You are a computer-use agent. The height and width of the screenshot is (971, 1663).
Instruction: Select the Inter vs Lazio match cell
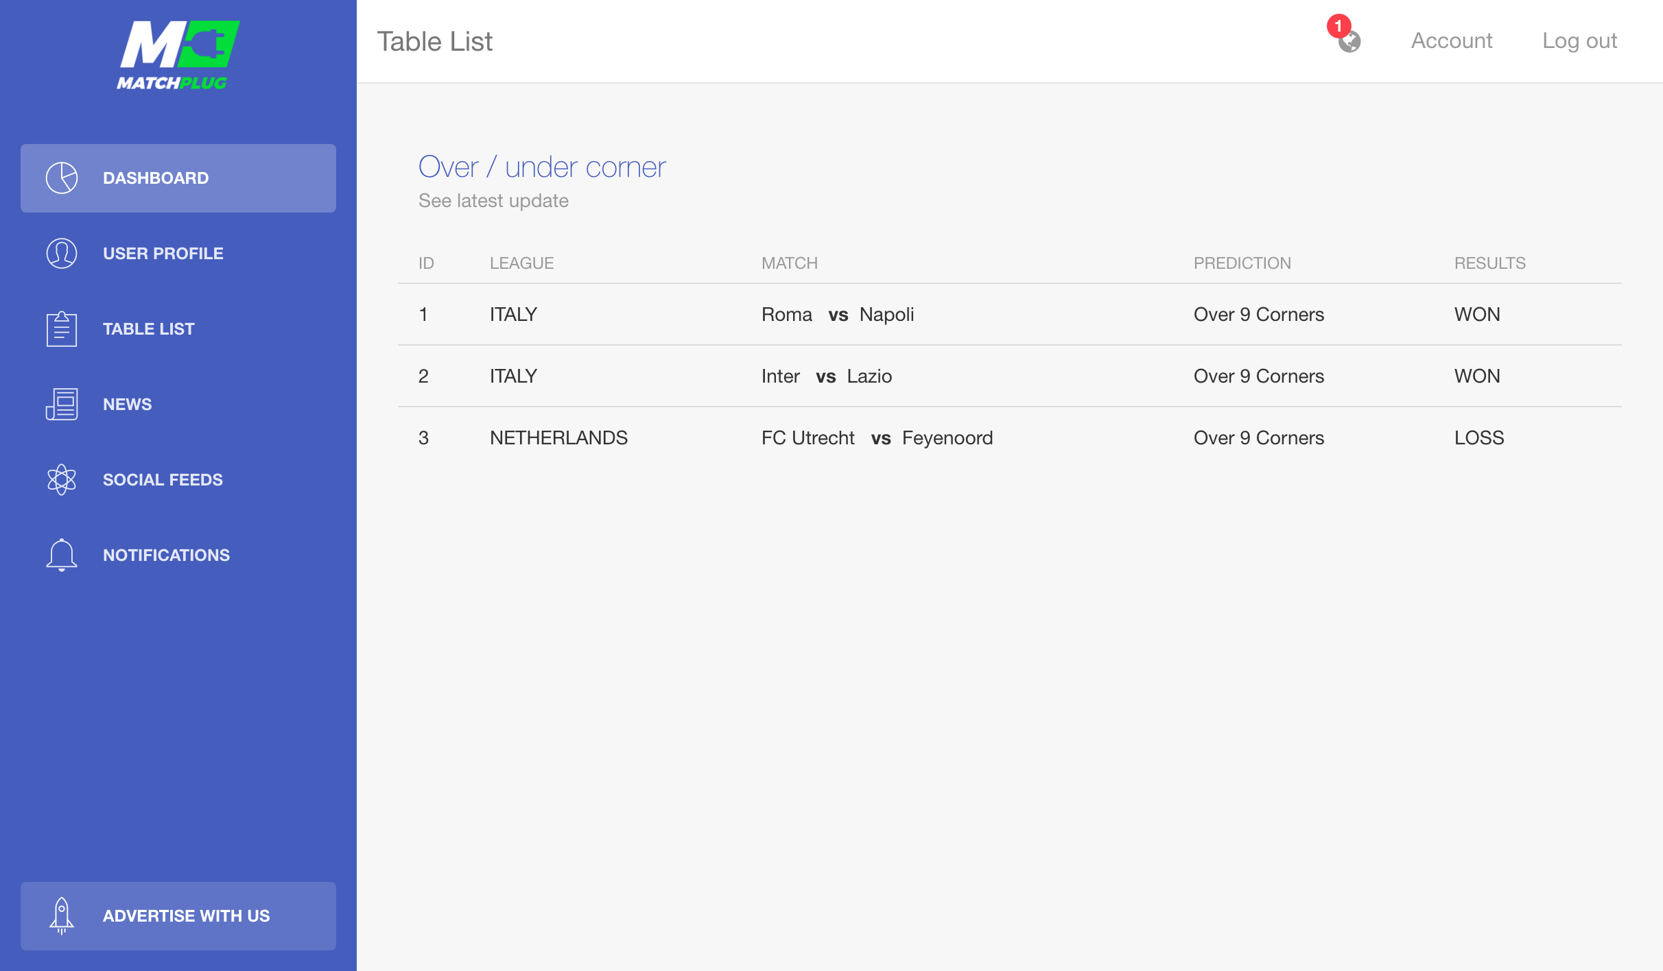[827, 376]
